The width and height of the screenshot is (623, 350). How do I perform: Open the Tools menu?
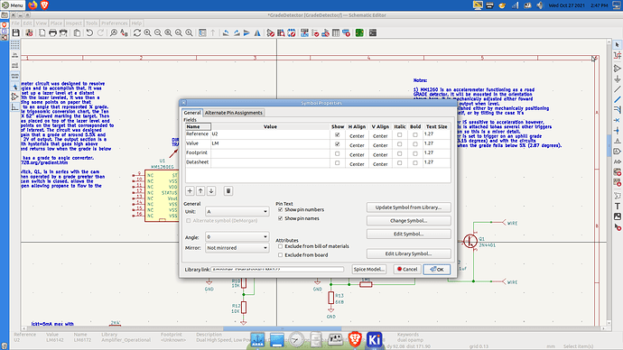[x=91, y=23]
